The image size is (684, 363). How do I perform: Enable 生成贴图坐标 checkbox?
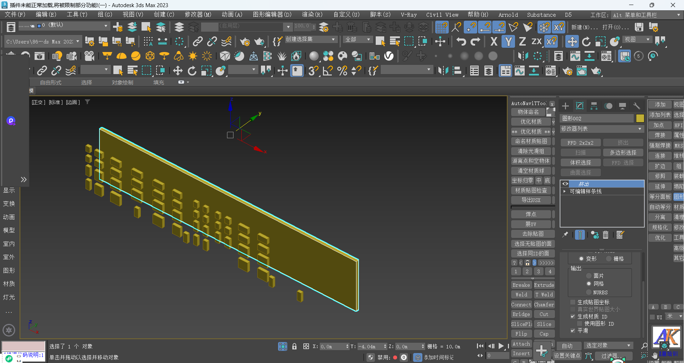pos(573,302)
